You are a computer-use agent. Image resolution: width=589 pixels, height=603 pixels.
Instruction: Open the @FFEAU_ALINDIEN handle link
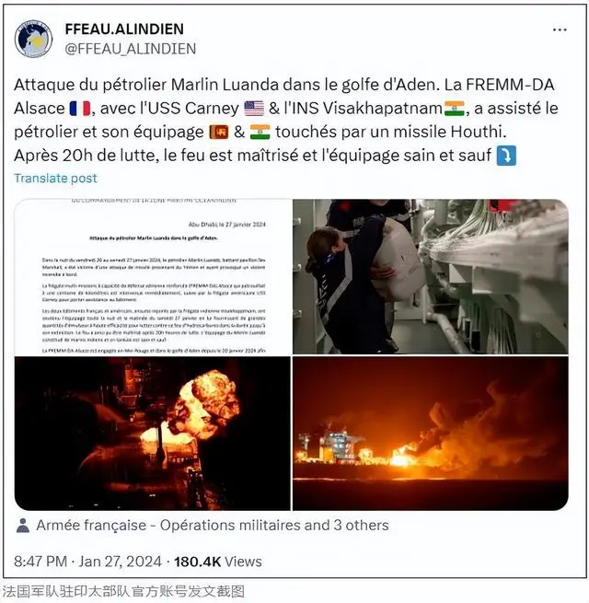[131, 49]
